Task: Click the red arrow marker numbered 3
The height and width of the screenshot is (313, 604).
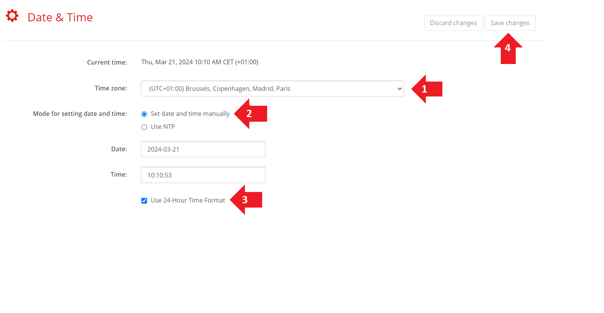Action: 246,200
